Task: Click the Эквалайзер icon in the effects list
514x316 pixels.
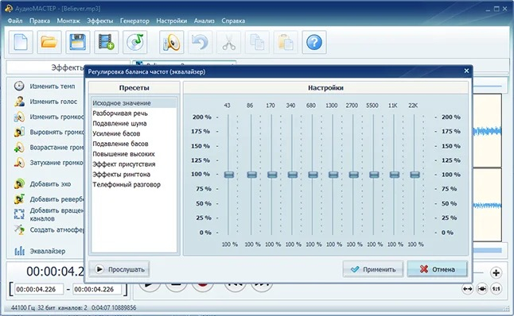Action: [20, 251]
